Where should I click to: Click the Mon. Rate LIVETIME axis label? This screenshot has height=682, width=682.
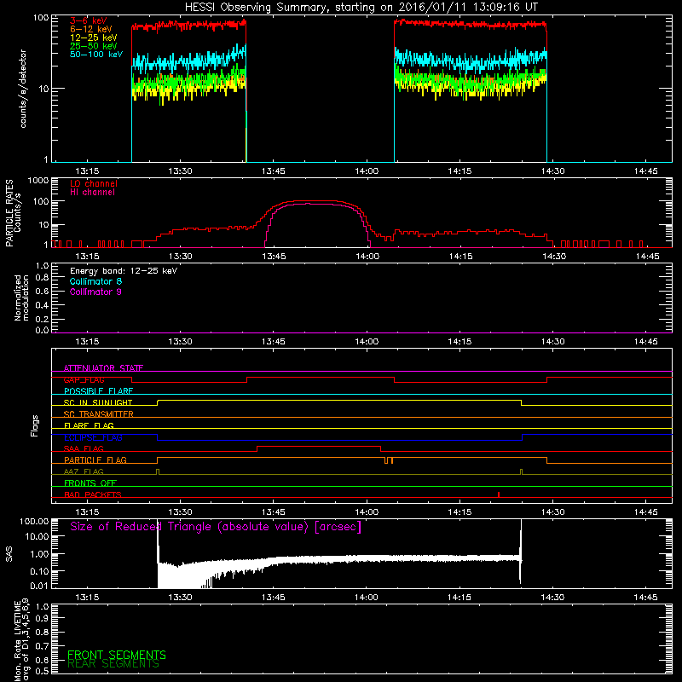pos(21,640)
